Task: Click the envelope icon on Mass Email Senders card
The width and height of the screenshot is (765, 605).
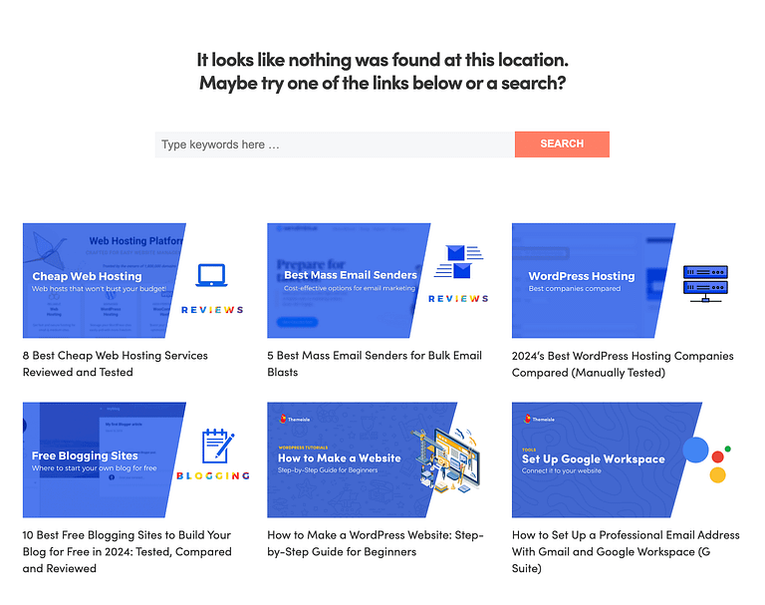Action: point(456,261)
